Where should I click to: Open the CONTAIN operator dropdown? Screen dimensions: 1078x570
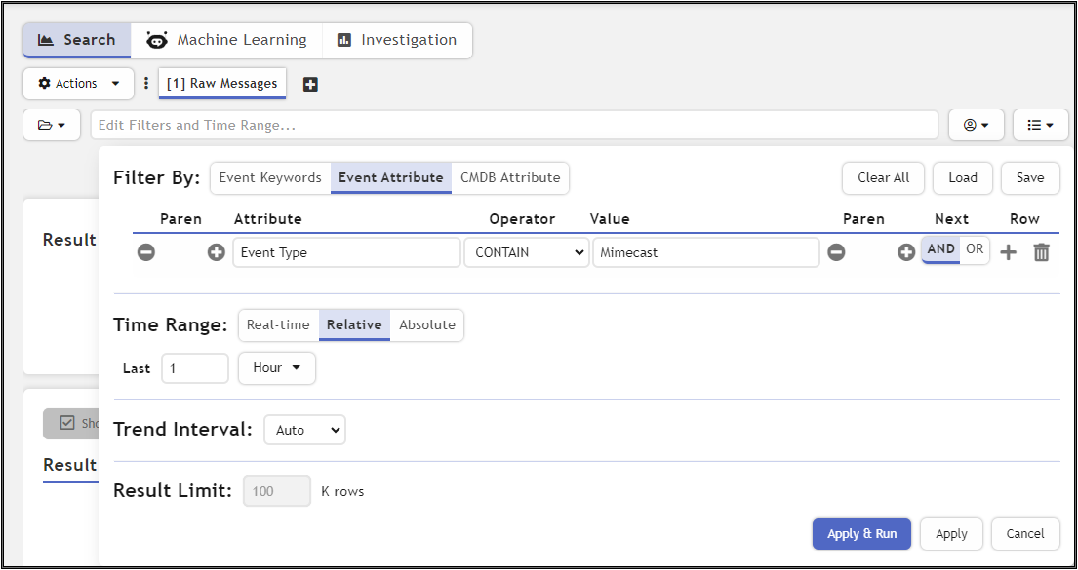[527, 252]
